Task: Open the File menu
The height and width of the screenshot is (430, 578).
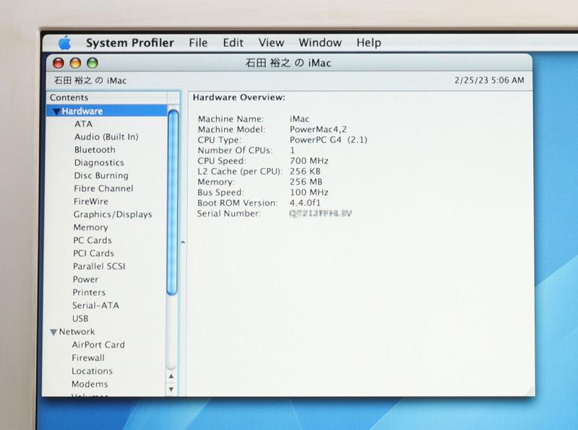Action: point(198,43)
